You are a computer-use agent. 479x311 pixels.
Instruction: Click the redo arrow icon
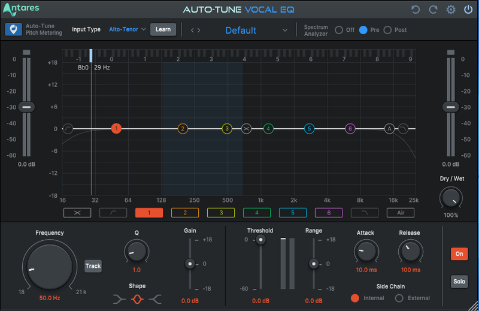click(x=433, y=10)
